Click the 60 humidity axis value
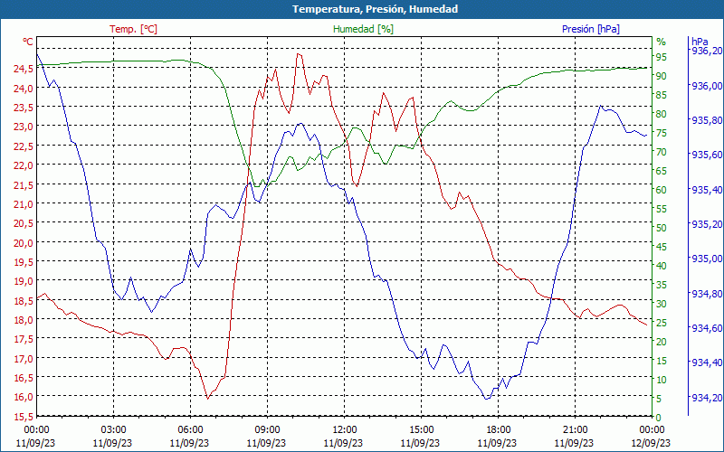 [662, 190]
